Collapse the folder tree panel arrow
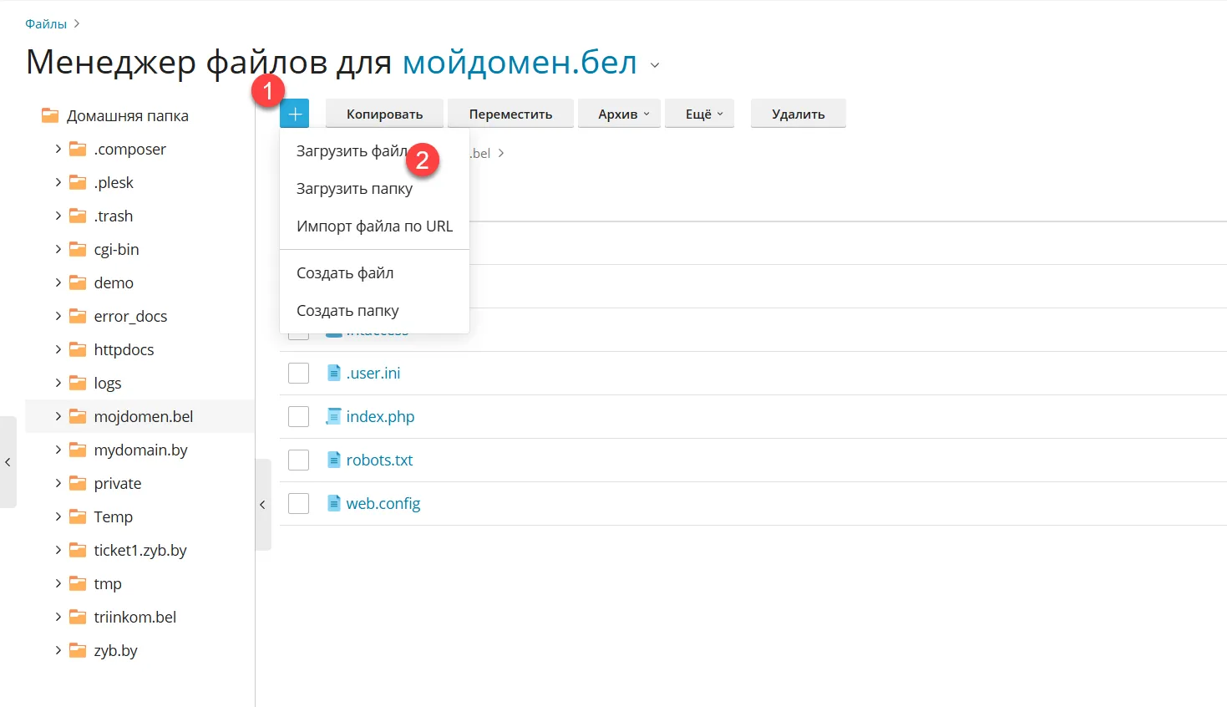Screen dimensions: 1227x707 [262, 505]
